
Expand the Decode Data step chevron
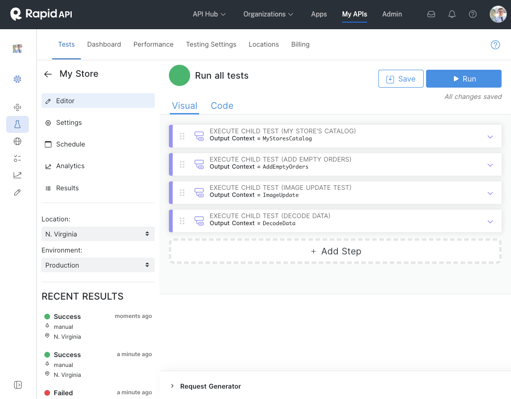point(490,221)
